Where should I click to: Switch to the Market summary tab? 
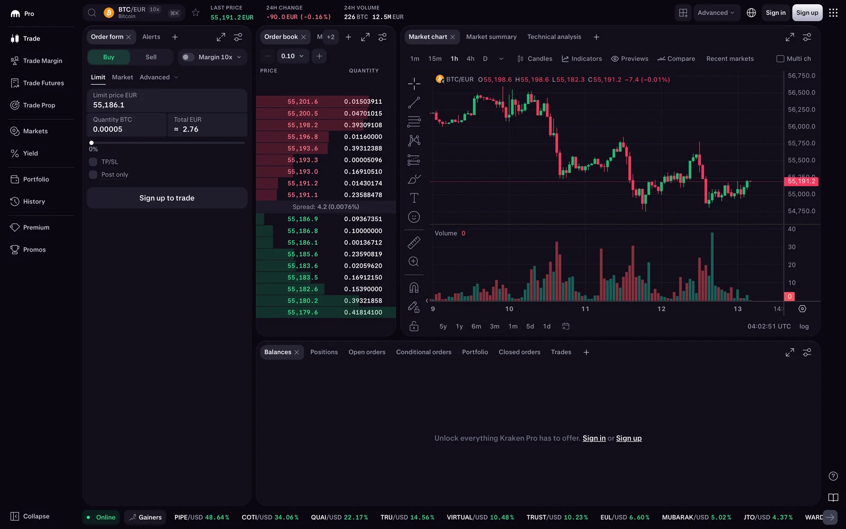491,37
